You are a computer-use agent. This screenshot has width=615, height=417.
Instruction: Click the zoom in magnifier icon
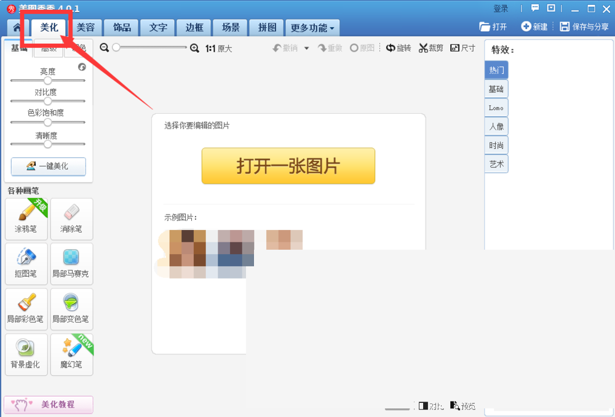point(194,48)
